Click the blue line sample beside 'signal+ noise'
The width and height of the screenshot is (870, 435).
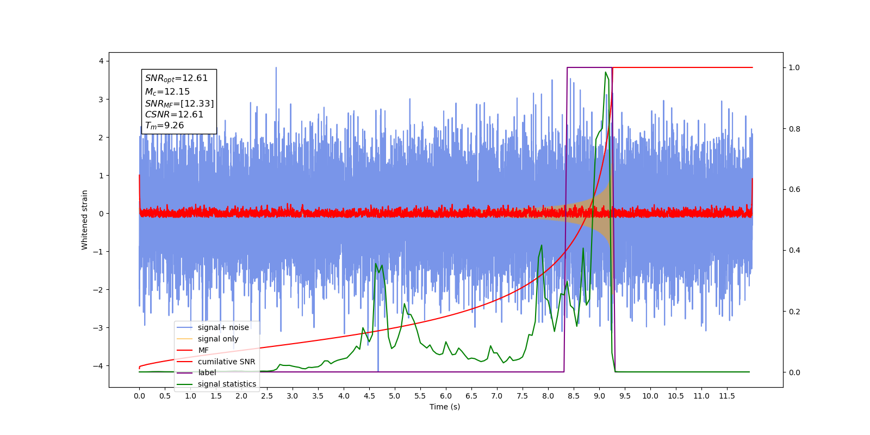click(x=185, y=327)
